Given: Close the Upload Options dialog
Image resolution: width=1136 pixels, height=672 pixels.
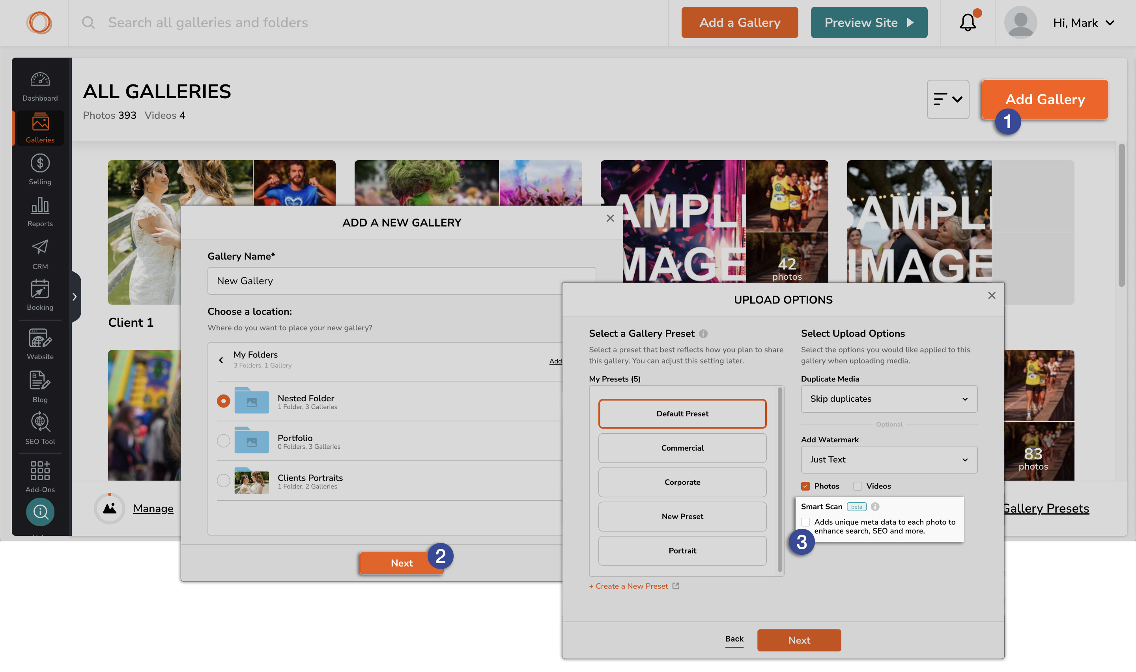Looking at the screenshot, I should tap(992, 295).
